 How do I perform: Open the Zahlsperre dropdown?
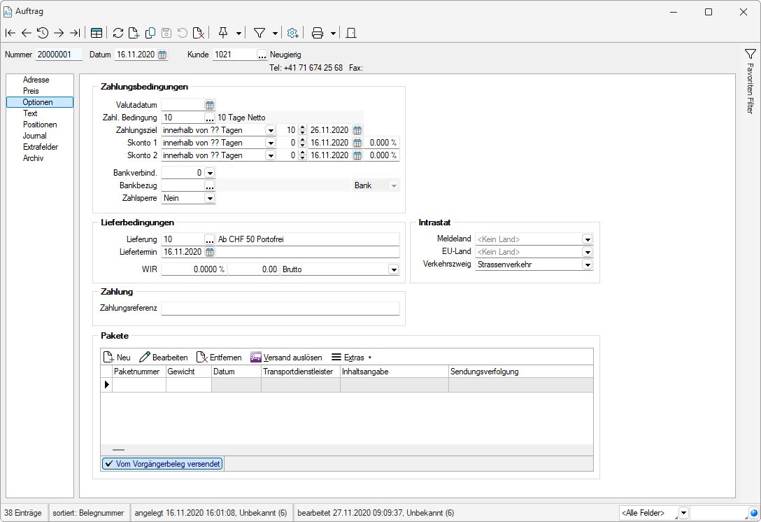click(209, 198)
